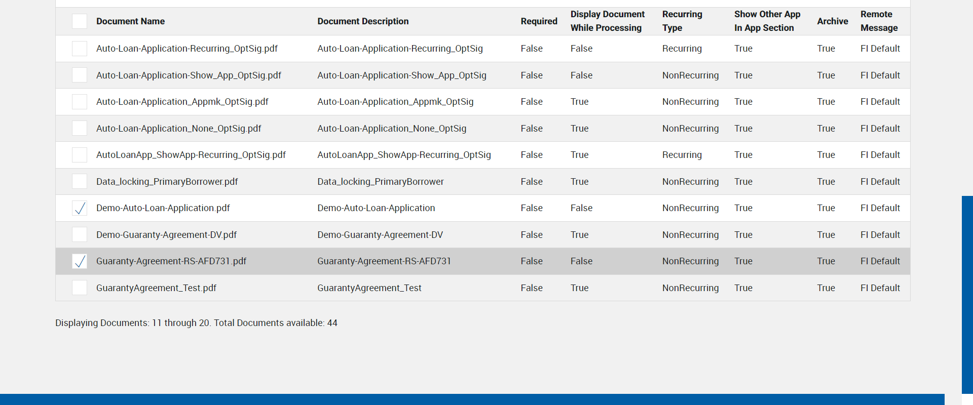
Task: Tick the GuarantyAgreement_Test.pdf checkbox
Action: coord(80,288)
